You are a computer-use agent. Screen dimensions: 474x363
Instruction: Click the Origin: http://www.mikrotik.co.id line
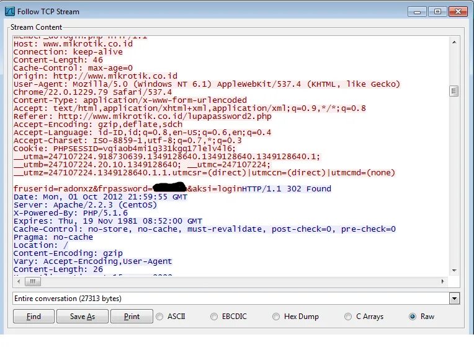tap(95, 76)
